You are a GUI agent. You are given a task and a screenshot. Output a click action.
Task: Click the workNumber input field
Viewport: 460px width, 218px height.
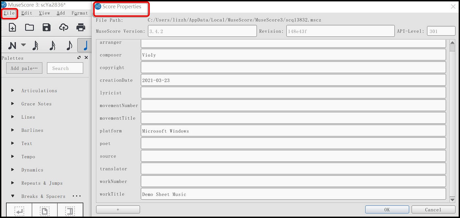click(x=293, y=181)
